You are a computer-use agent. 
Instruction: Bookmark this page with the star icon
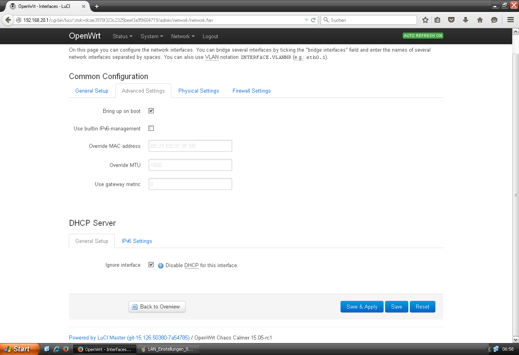pos(425,20)
